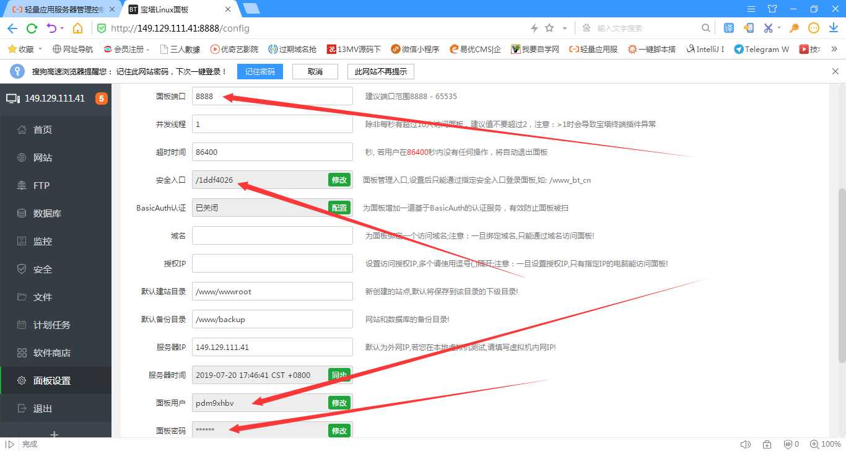Open the skin (shirt) icon in title bar
The image size is (846, 451).
(772, 9)
